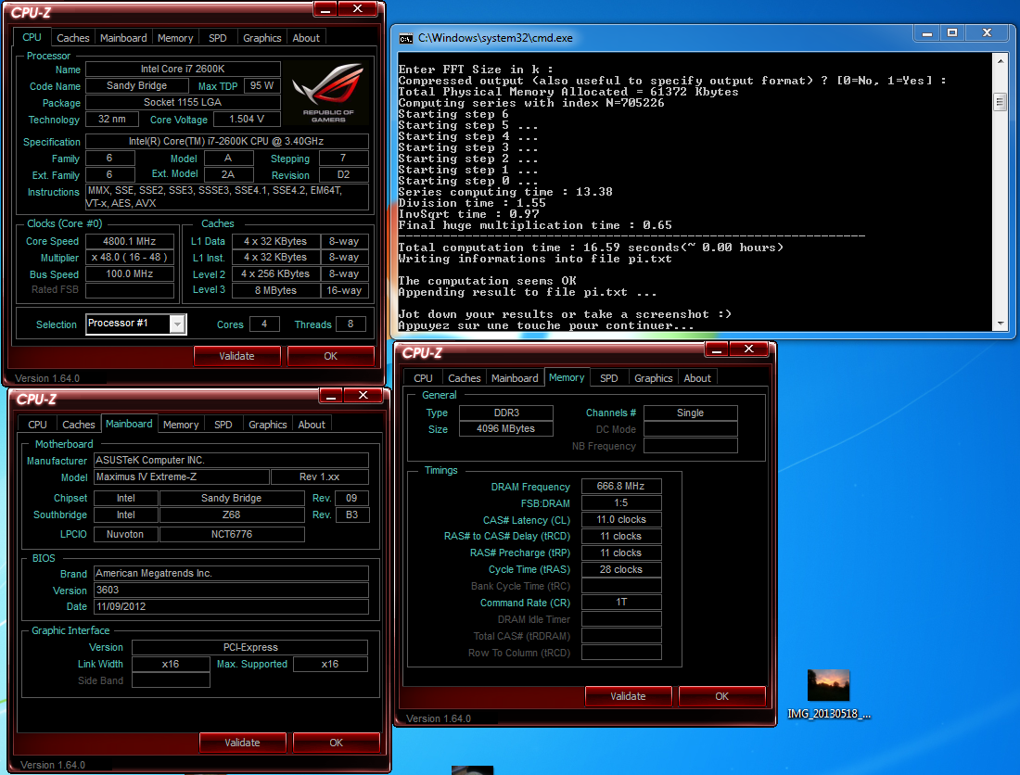Open Mainboard tab in top CPU-Z window
The image size is (1020, 775).
(x=123, y=38)
